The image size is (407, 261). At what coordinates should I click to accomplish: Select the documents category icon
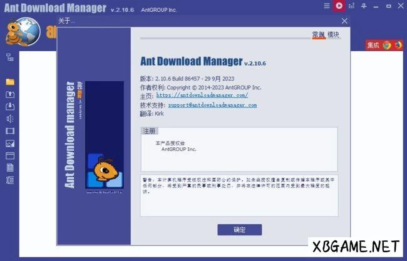click(9, 167)
